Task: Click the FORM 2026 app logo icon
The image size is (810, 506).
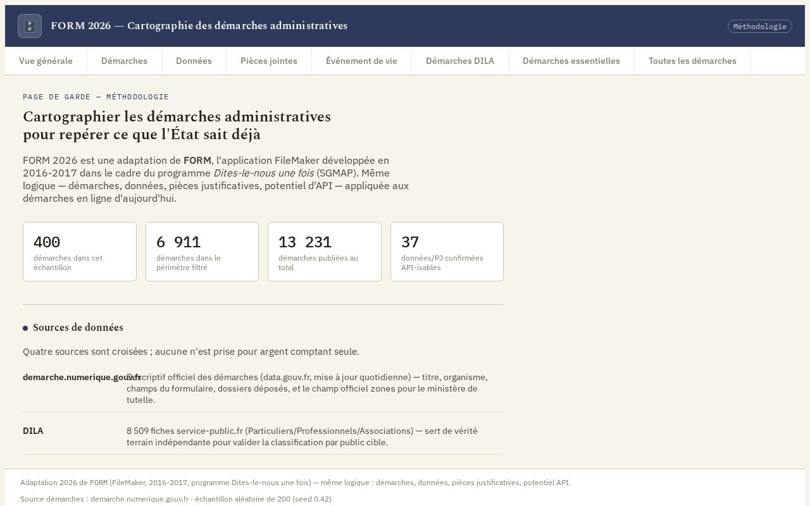Action: 30,26
